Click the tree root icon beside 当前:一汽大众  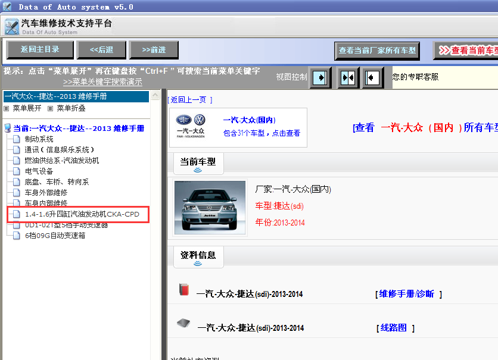8,128
